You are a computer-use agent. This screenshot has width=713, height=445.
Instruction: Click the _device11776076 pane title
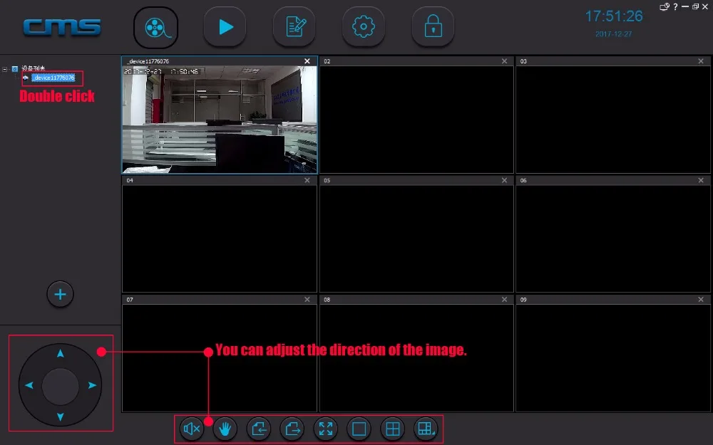(148, 61)
